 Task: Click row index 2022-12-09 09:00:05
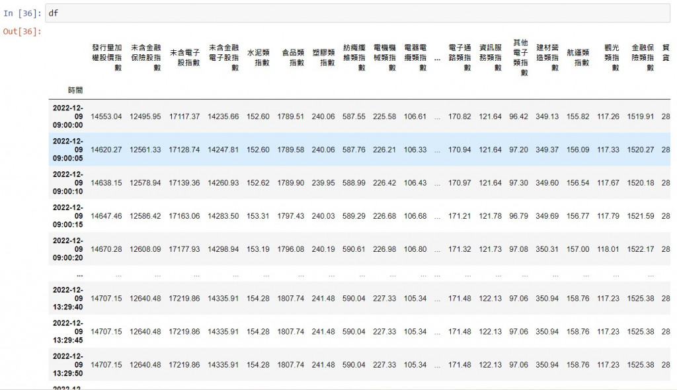pos(68,150)
